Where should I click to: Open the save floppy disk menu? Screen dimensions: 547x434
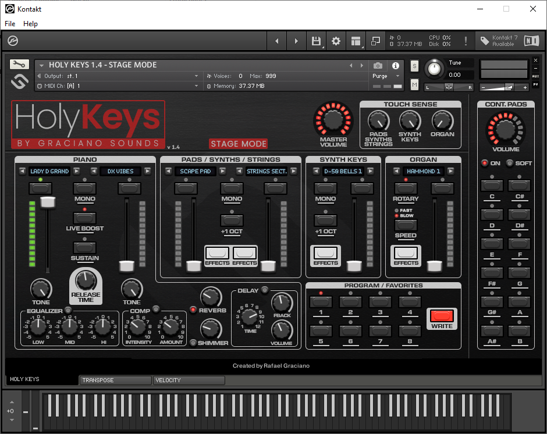[x=316, y=41]
